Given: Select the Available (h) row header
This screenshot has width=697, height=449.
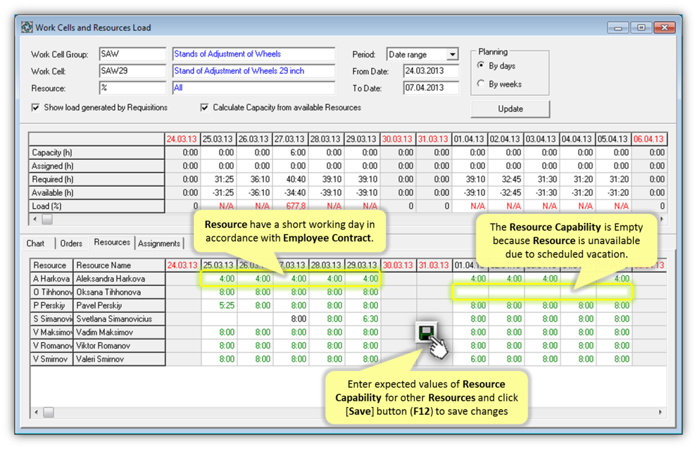Looking at the screenshot, I should tap(97, 193).
